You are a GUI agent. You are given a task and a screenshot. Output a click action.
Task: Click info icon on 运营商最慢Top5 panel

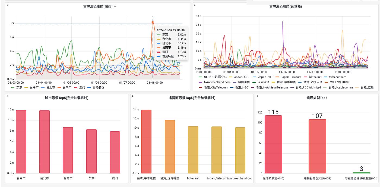pos(132,96)
